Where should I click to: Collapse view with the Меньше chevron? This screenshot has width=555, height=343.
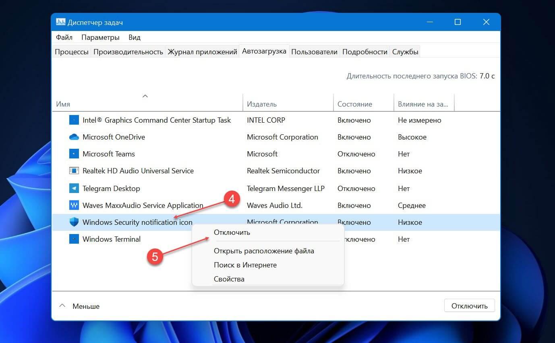(62, 306)
